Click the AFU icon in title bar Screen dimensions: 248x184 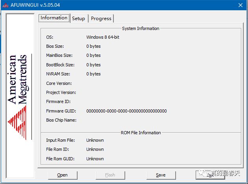[5, 6]
